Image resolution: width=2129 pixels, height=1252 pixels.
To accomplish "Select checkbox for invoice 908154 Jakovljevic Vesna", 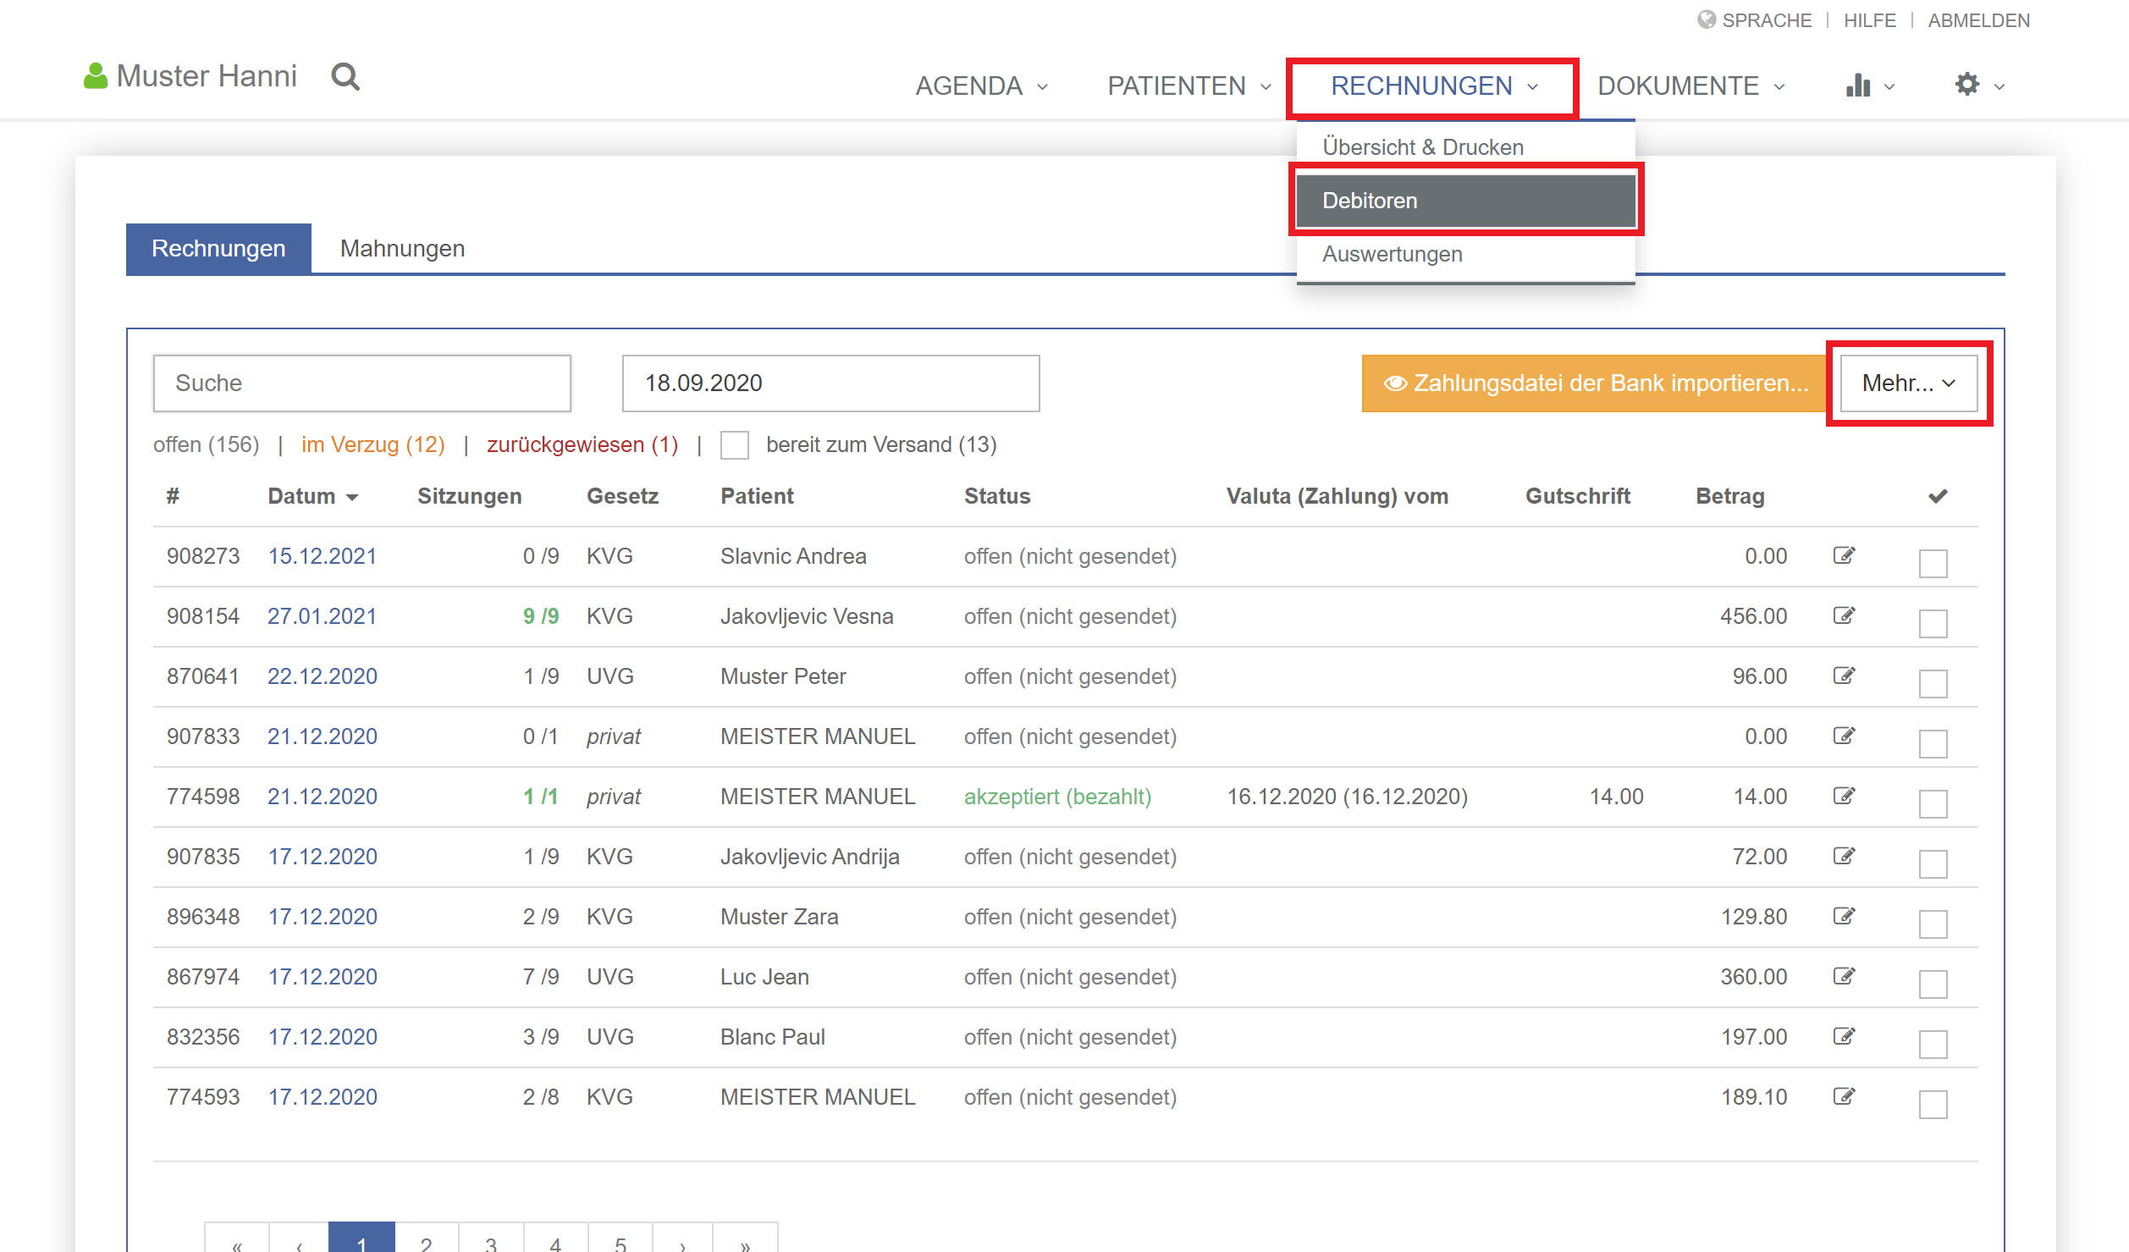I will 1933,623.
